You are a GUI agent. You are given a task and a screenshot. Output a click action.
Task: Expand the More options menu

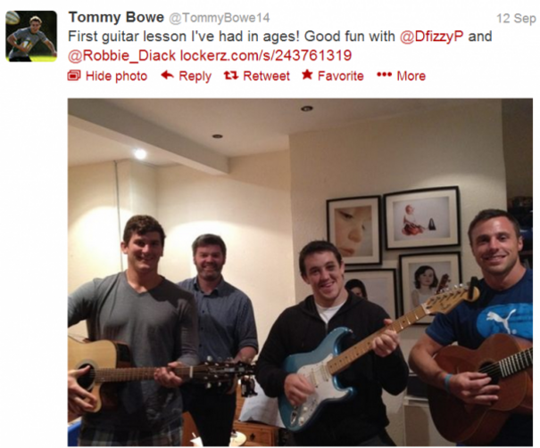[402, 76]
